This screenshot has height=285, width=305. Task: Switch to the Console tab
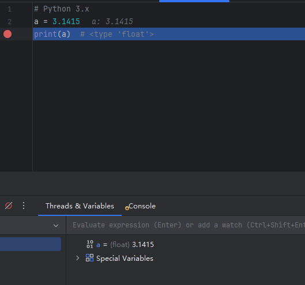coord(142,206)
